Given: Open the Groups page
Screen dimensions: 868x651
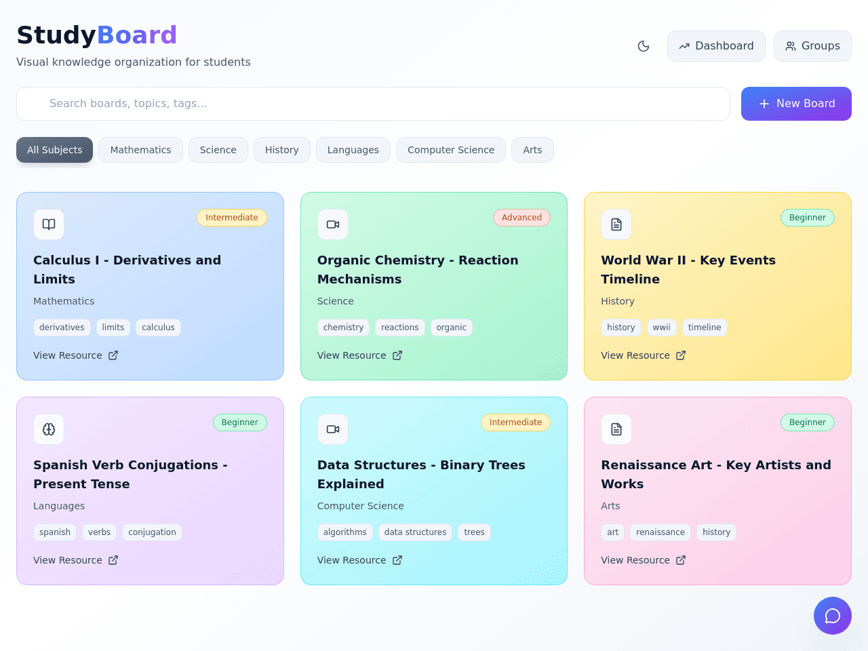Looking at the screenshot, I should (812, 46).
